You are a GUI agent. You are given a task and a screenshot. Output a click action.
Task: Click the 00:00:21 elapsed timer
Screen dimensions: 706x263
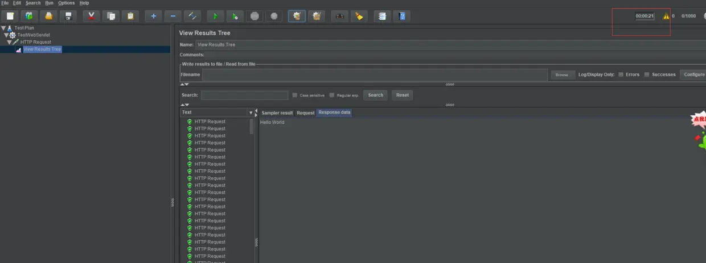point(645,16)
